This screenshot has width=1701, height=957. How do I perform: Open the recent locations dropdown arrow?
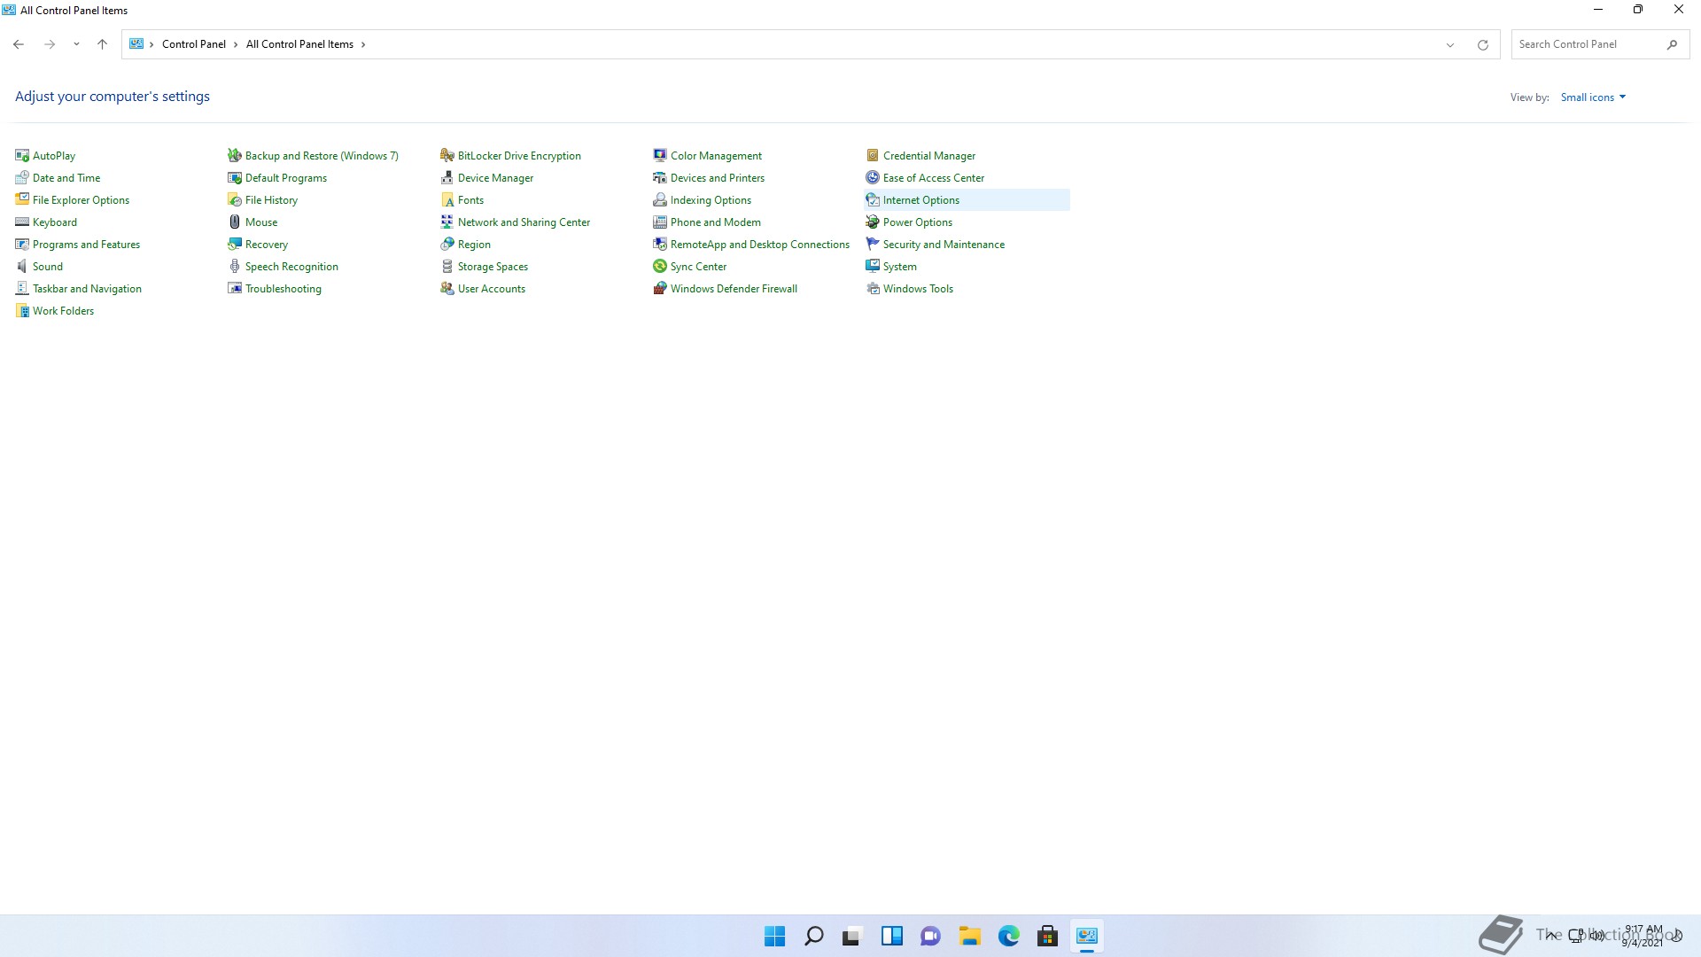tap(76, 43)
